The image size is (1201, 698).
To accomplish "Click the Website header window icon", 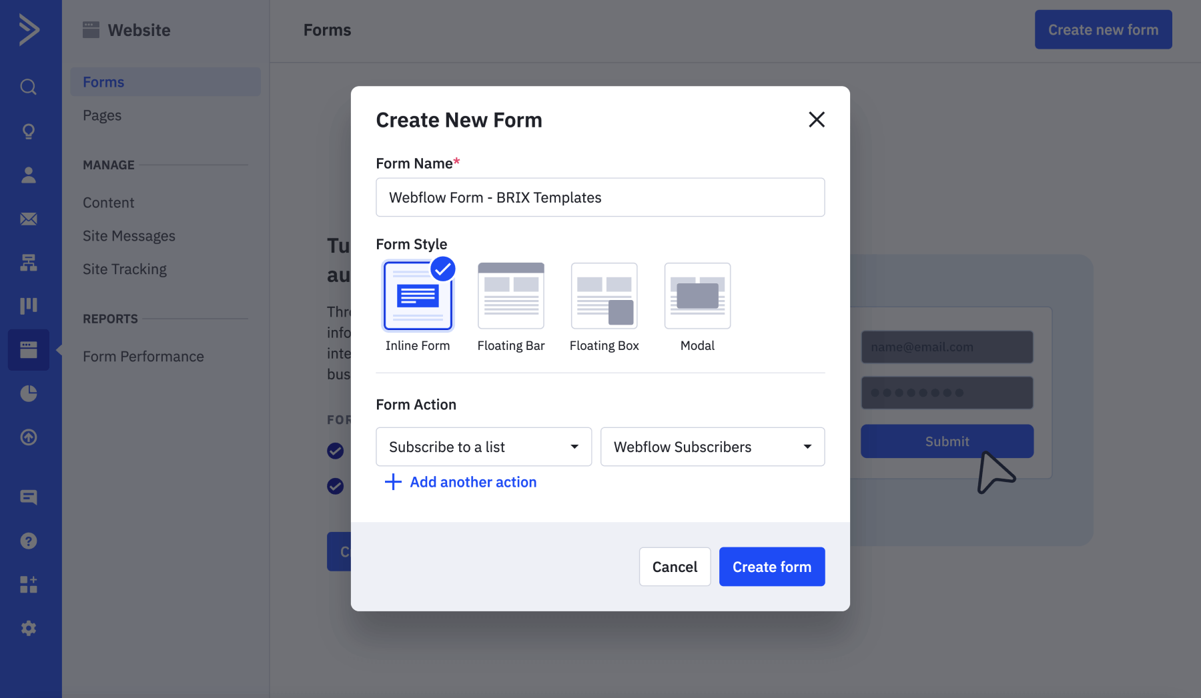I will point(91,30).
